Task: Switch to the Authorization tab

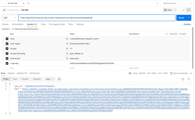Action: tap(18, 24)
